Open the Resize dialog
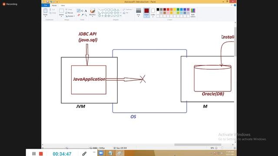This screenshot has height=156, width=278. (69, 13)
